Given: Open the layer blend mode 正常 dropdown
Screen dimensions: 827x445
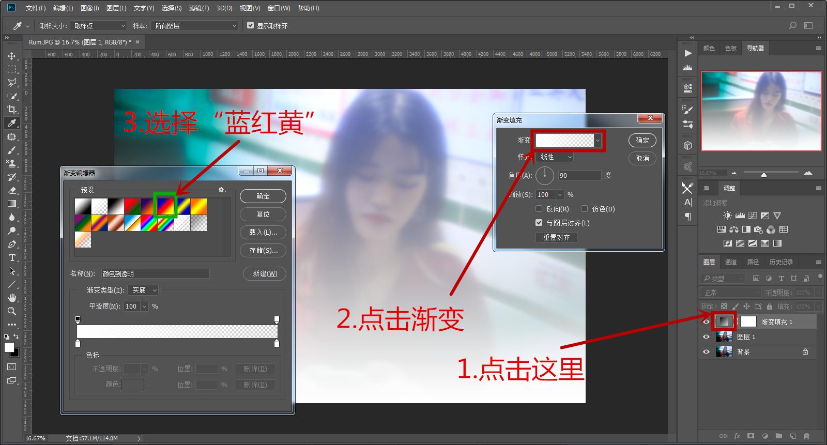Looking at the screenshot, I should click(x=730, y=293).
